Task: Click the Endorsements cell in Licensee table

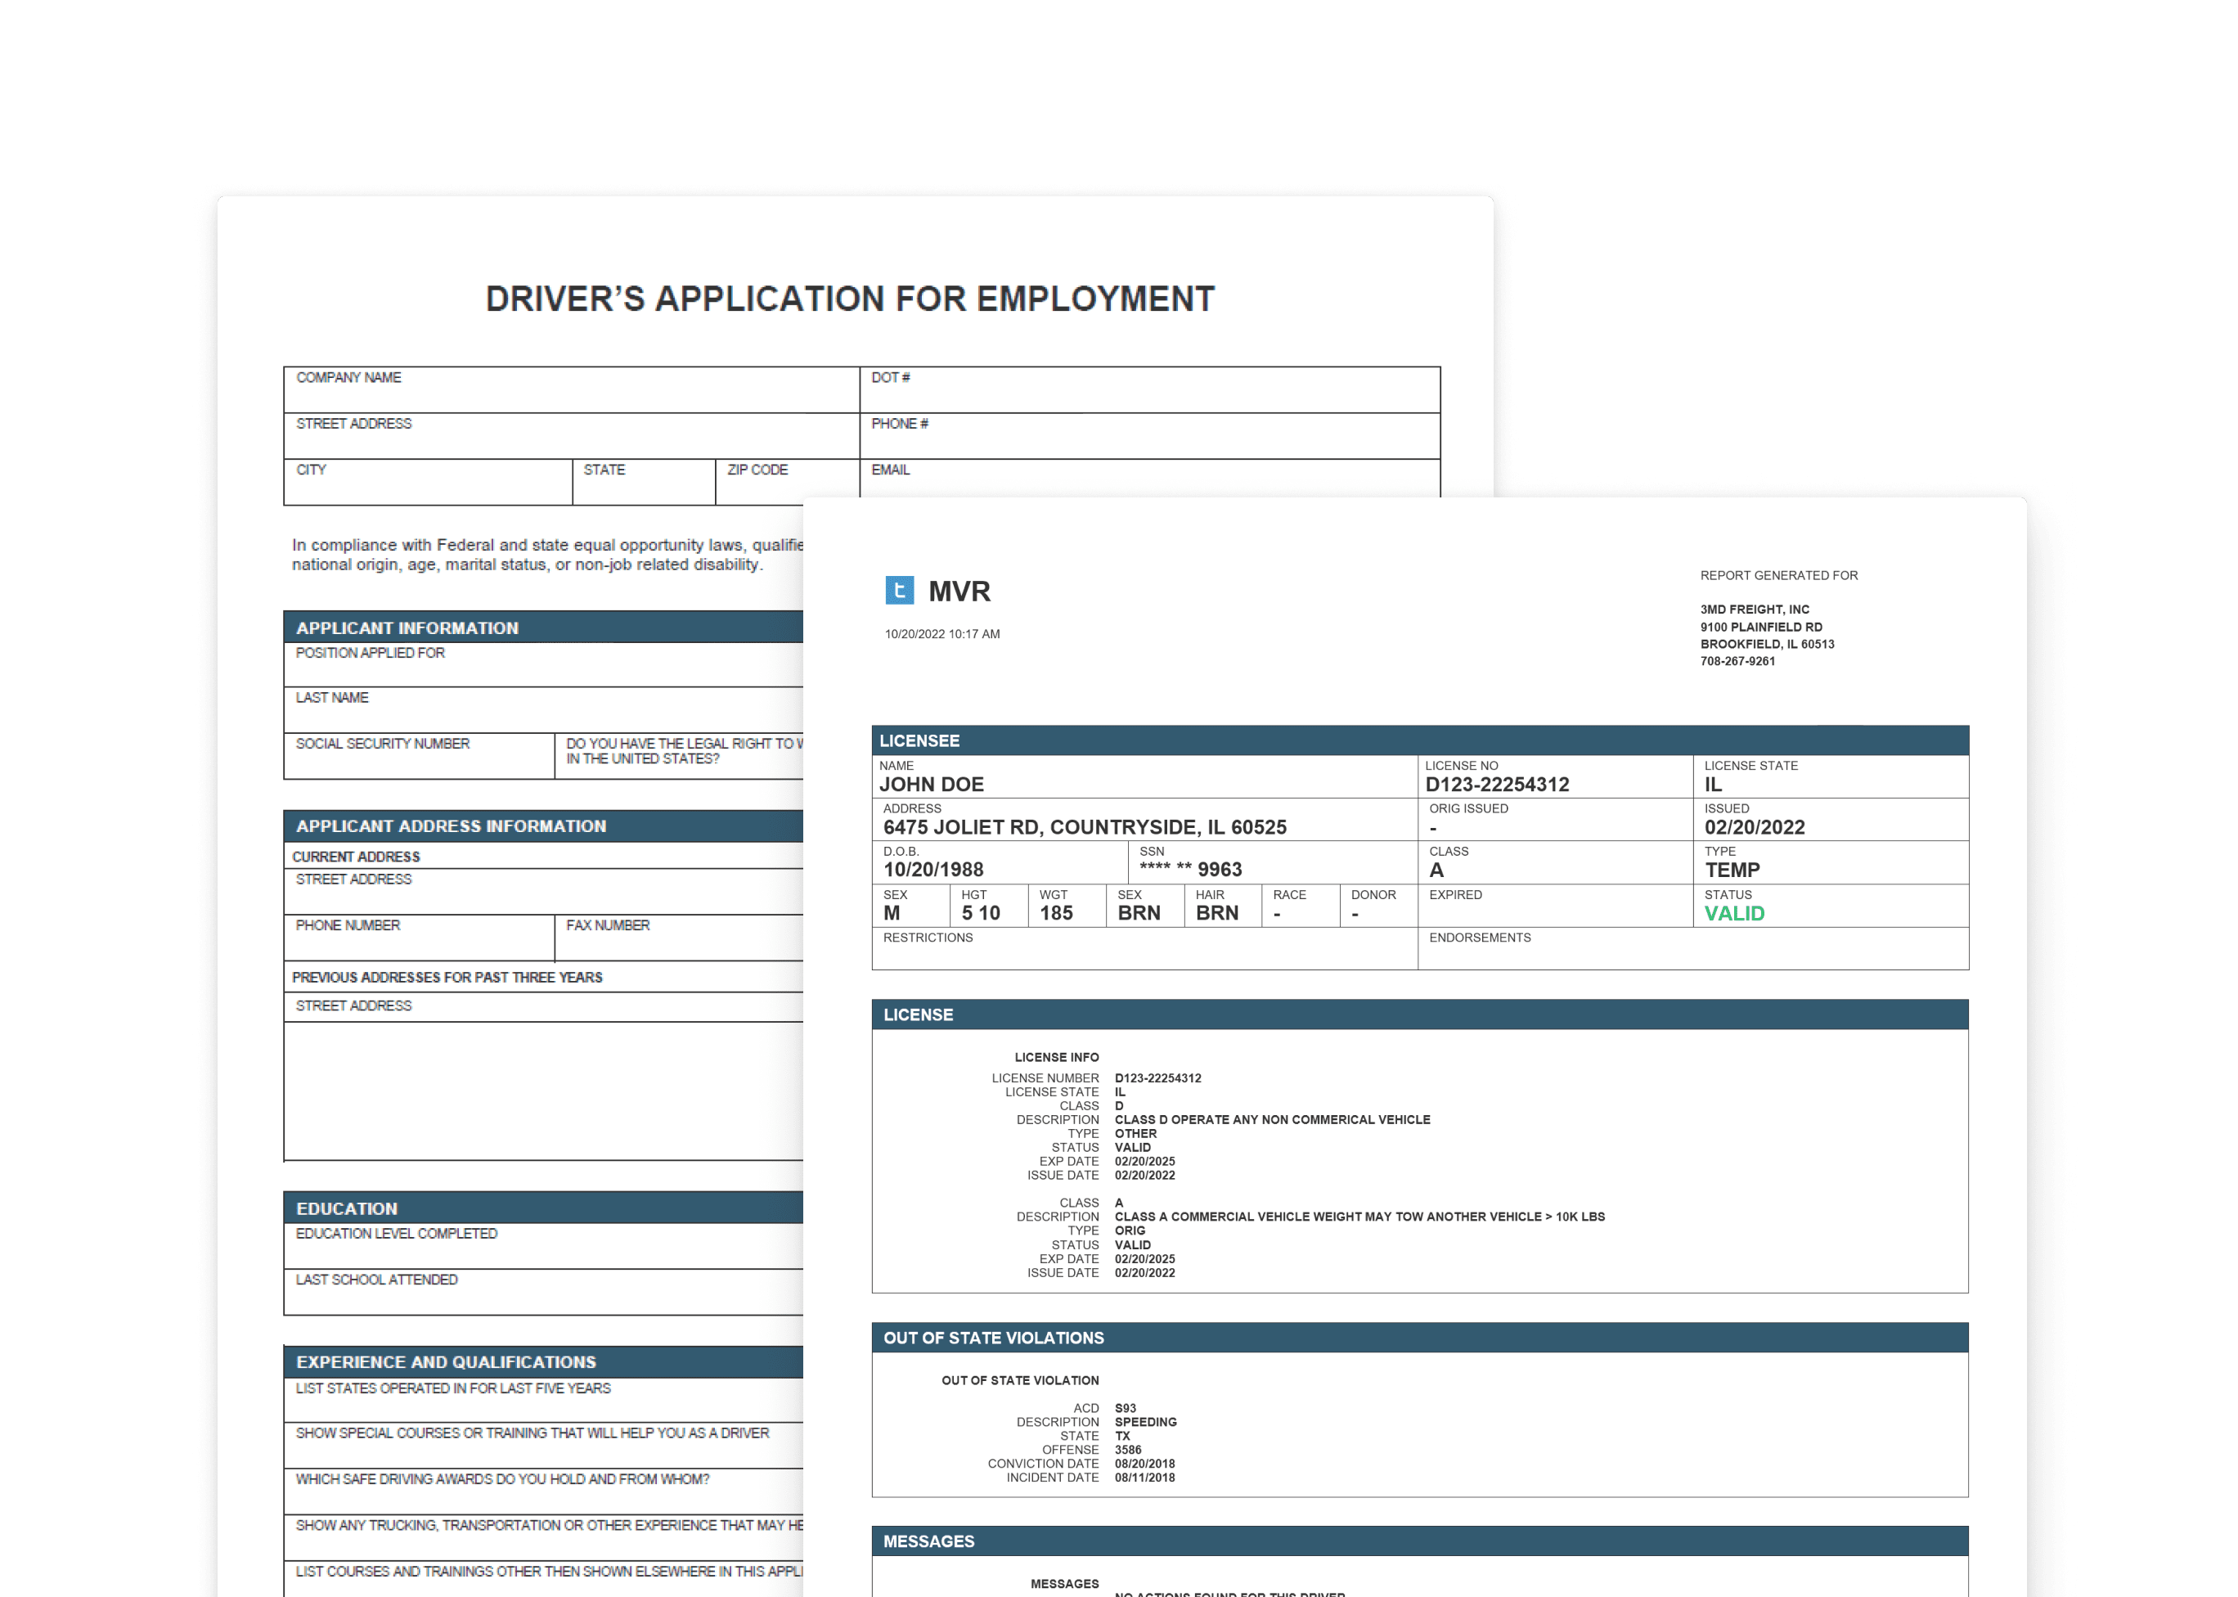Action: (1693, 948)
